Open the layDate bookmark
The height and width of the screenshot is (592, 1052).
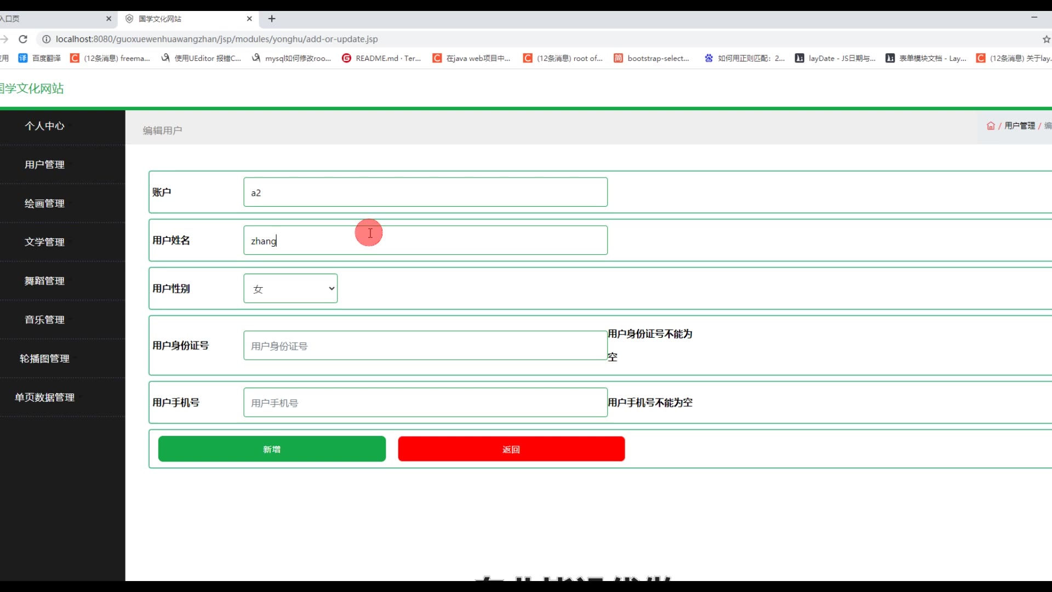pos(835,58)
